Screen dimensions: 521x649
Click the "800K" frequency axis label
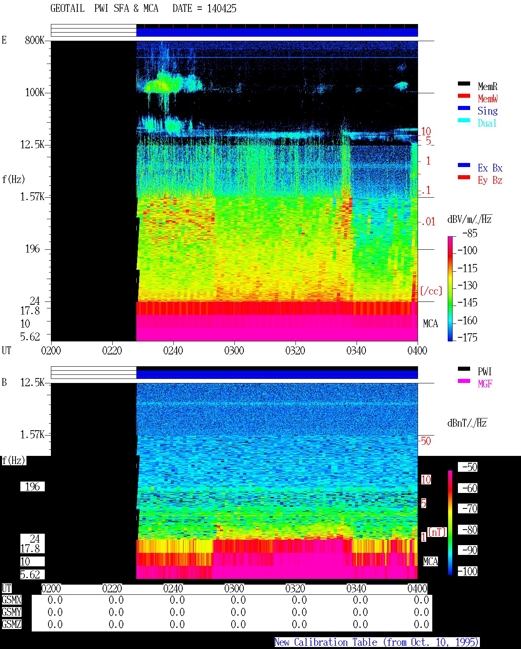35,40
